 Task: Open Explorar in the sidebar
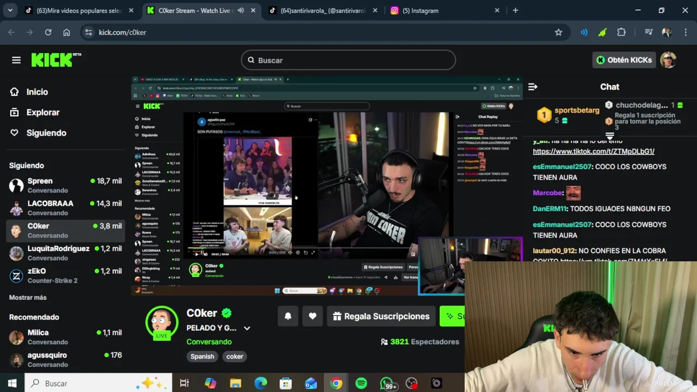click(x=42, y=113)
